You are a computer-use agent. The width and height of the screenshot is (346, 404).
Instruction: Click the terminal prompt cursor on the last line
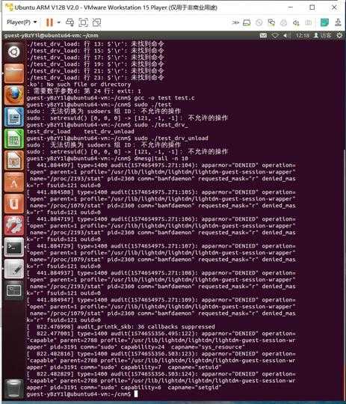136,394
